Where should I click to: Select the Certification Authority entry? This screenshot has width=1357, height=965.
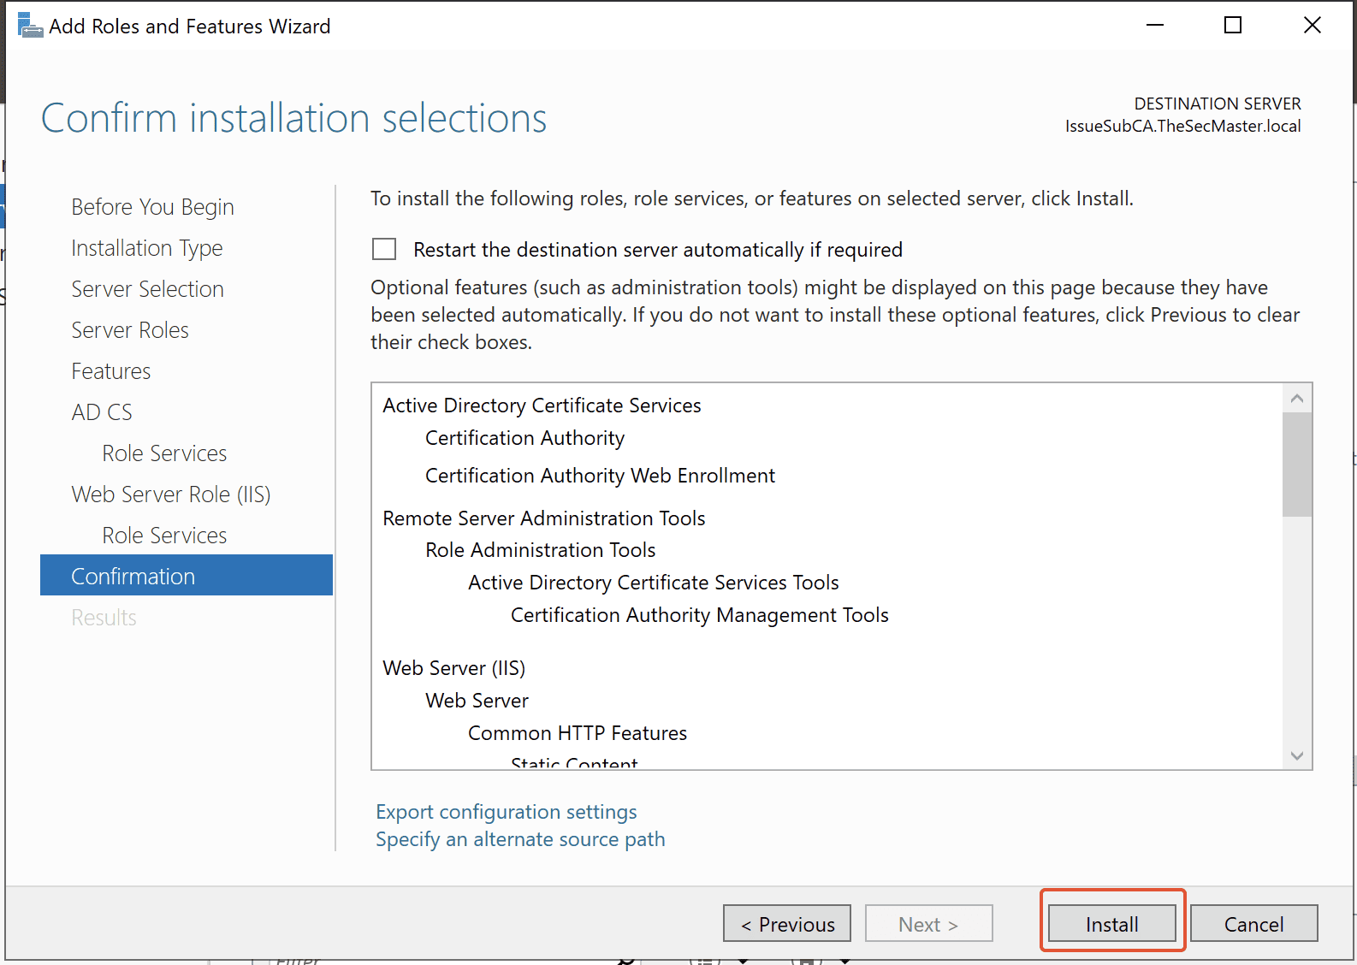[525, 438]
